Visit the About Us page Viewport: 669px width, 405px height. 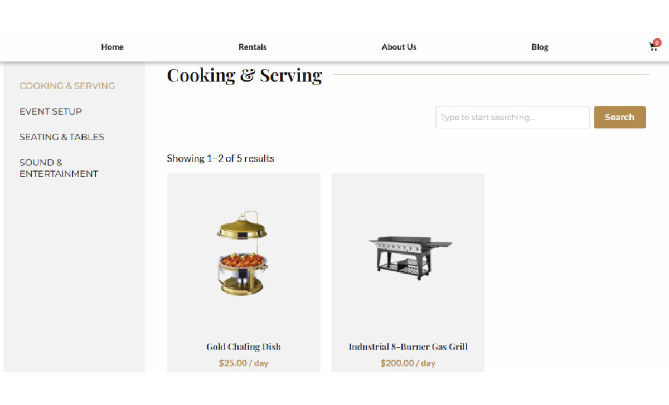(x=399, y=47)
